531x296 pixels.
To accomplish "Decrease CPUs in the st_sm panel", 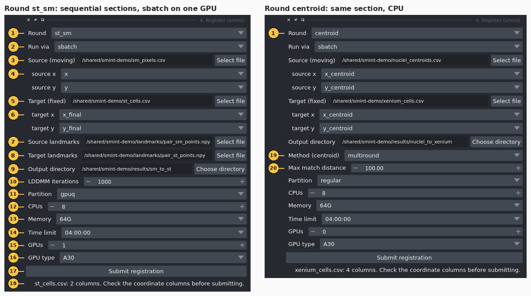I will 52,207.
